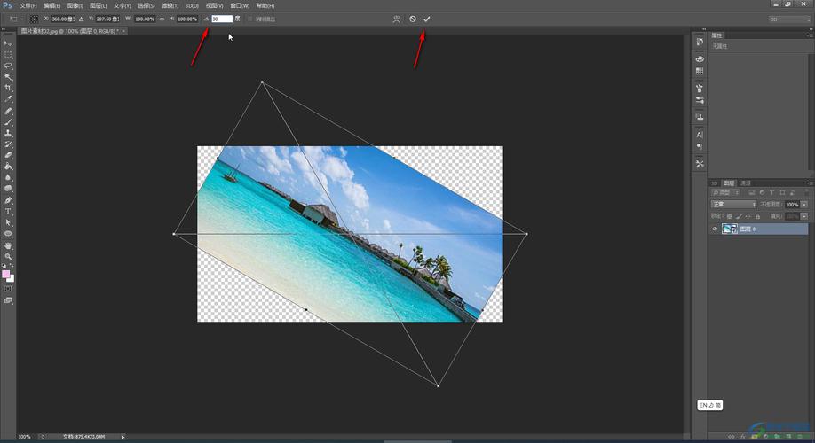Select the Horizontal Type tool
The width and height of the screenshot is (815, 443).
[x=8, y=212]
